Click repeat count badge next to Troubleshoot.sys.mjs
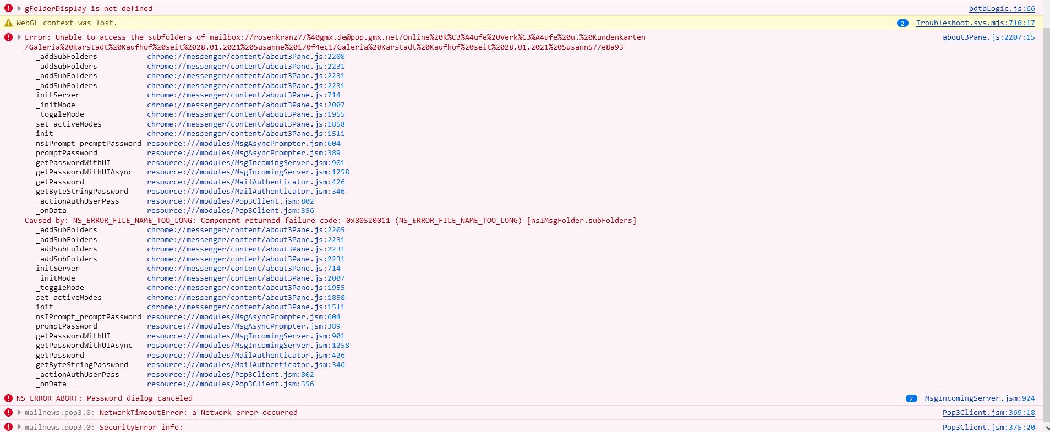Viewport: 1050px width, 432px height. point(903,23)
